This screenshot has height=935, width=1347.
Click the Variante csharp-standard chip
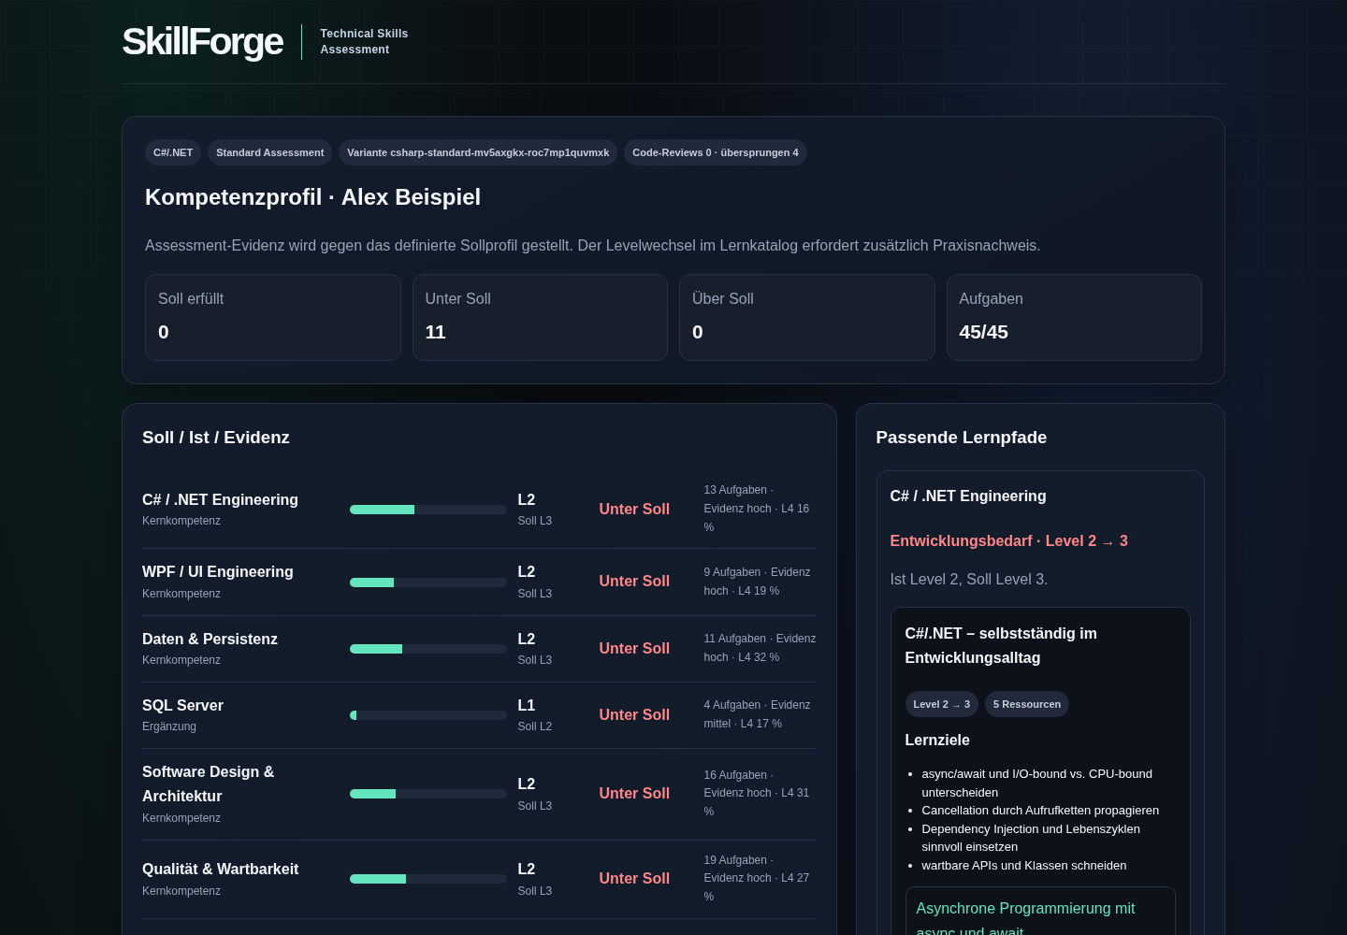[478, 152]
